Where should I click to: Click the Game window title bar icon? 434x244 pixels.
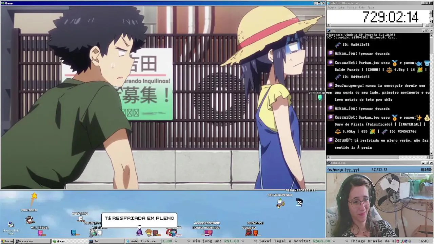(x=3, y=3)
